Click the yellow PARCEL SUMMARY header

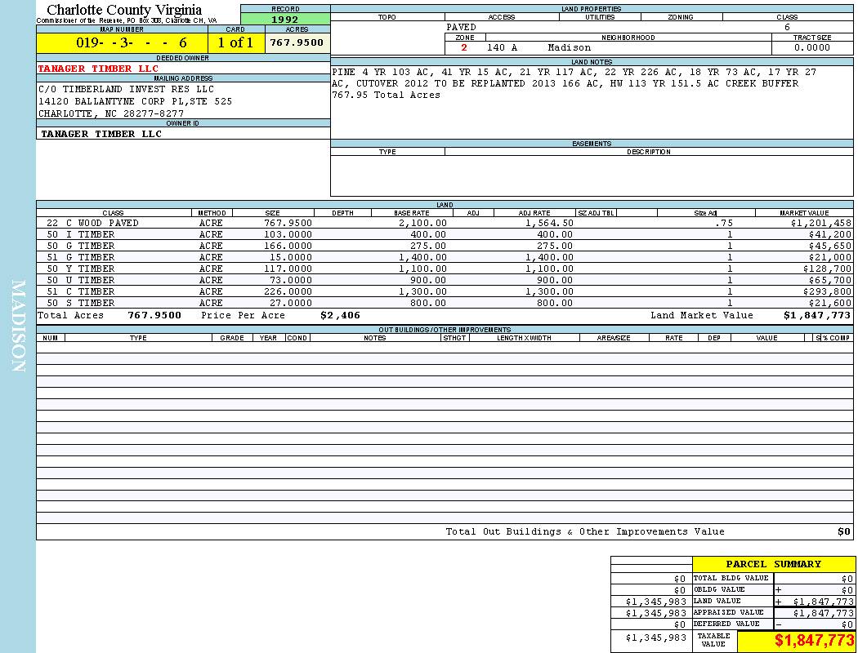773,564
